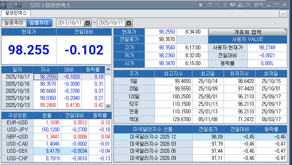Open the list menu icon in title bar

pos(247,5)
